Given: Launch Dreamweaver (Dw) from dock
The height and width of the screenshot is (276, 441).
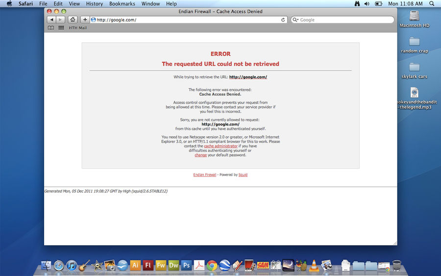Looking at the screenshot, I should coord(173,265).
